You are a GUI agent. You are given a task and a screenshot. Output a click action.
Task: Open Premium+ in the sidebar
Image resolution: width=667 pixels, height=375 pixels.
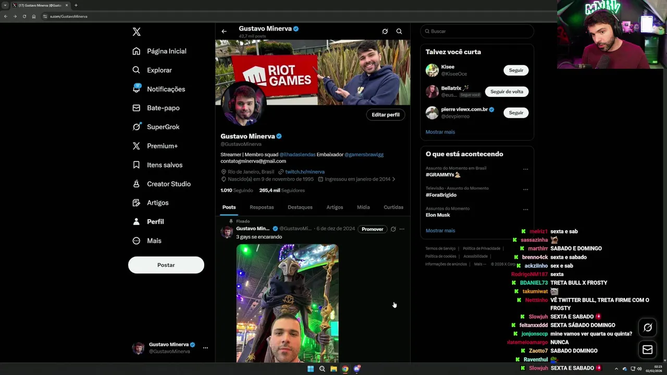pos(155,146)
